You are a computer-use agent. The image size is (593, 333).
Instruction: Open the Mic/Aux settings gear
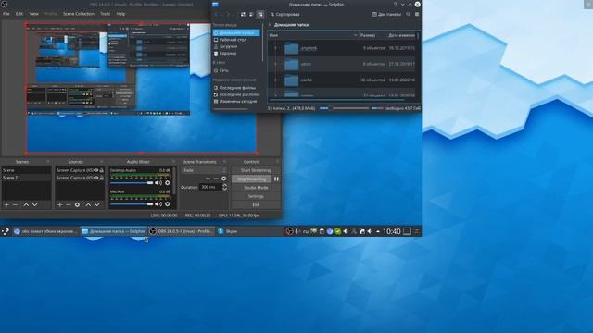click(x=167, y=204)
